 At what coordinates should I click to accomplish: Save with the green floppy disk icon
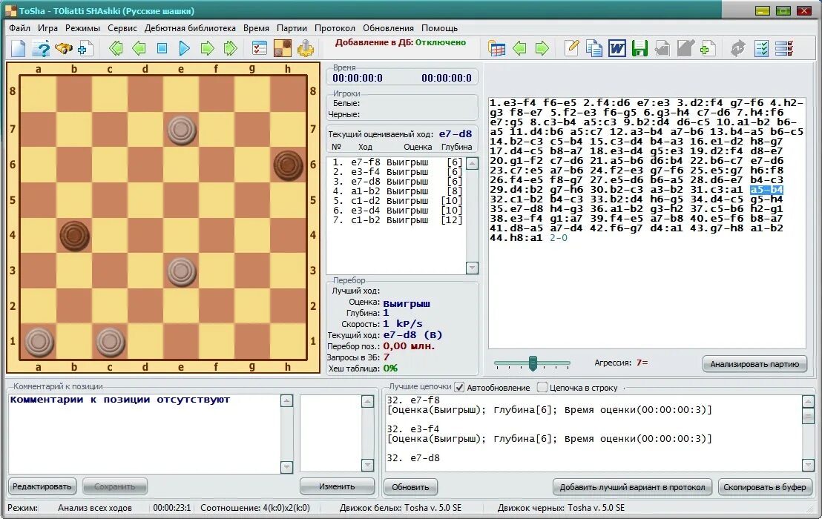[x=639, y=49]
